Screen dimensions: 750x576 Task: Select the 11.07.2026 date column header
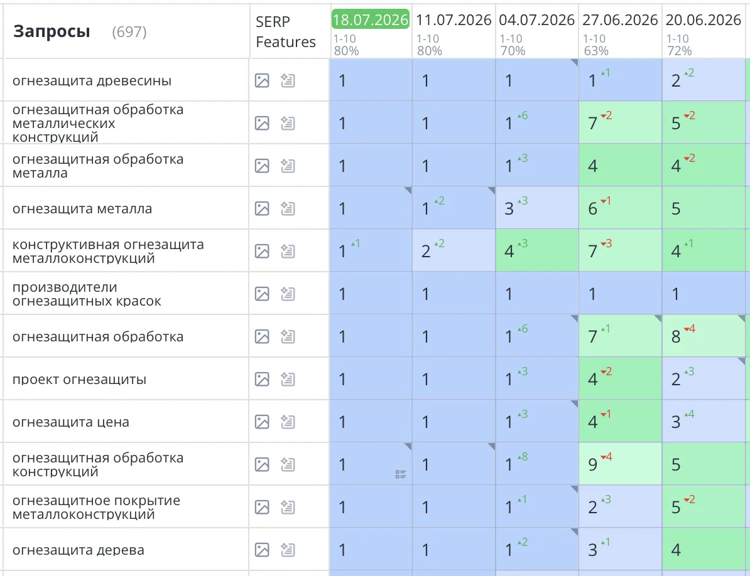click(x=454, y=19)
